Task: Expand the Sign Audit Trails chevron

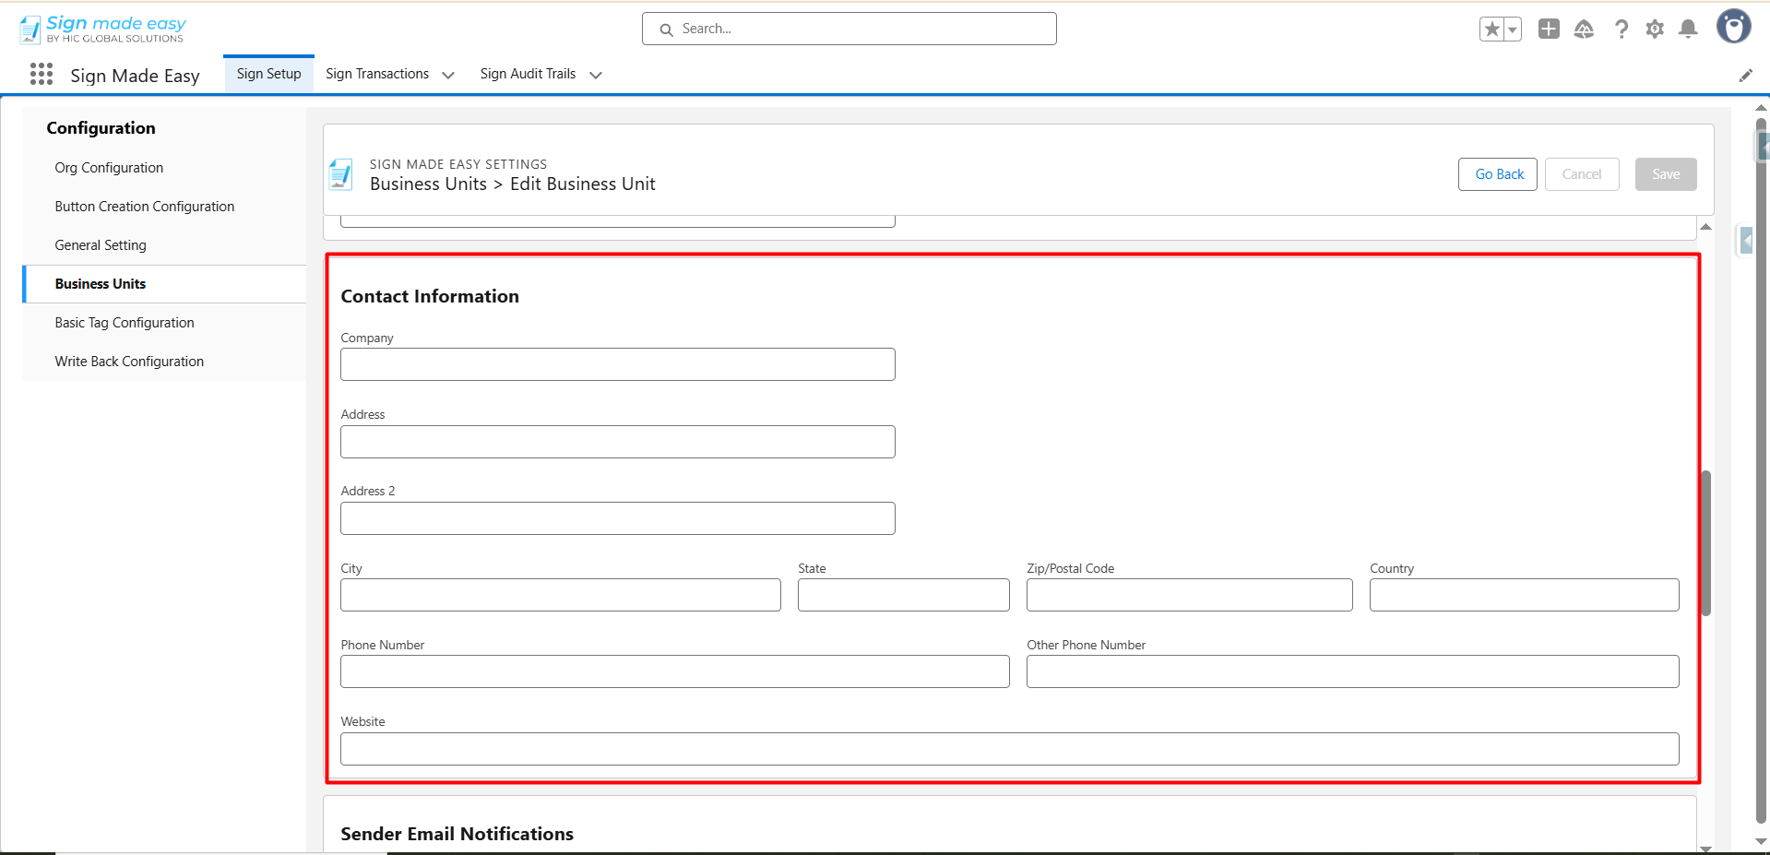Action: [x=596, y=75]
